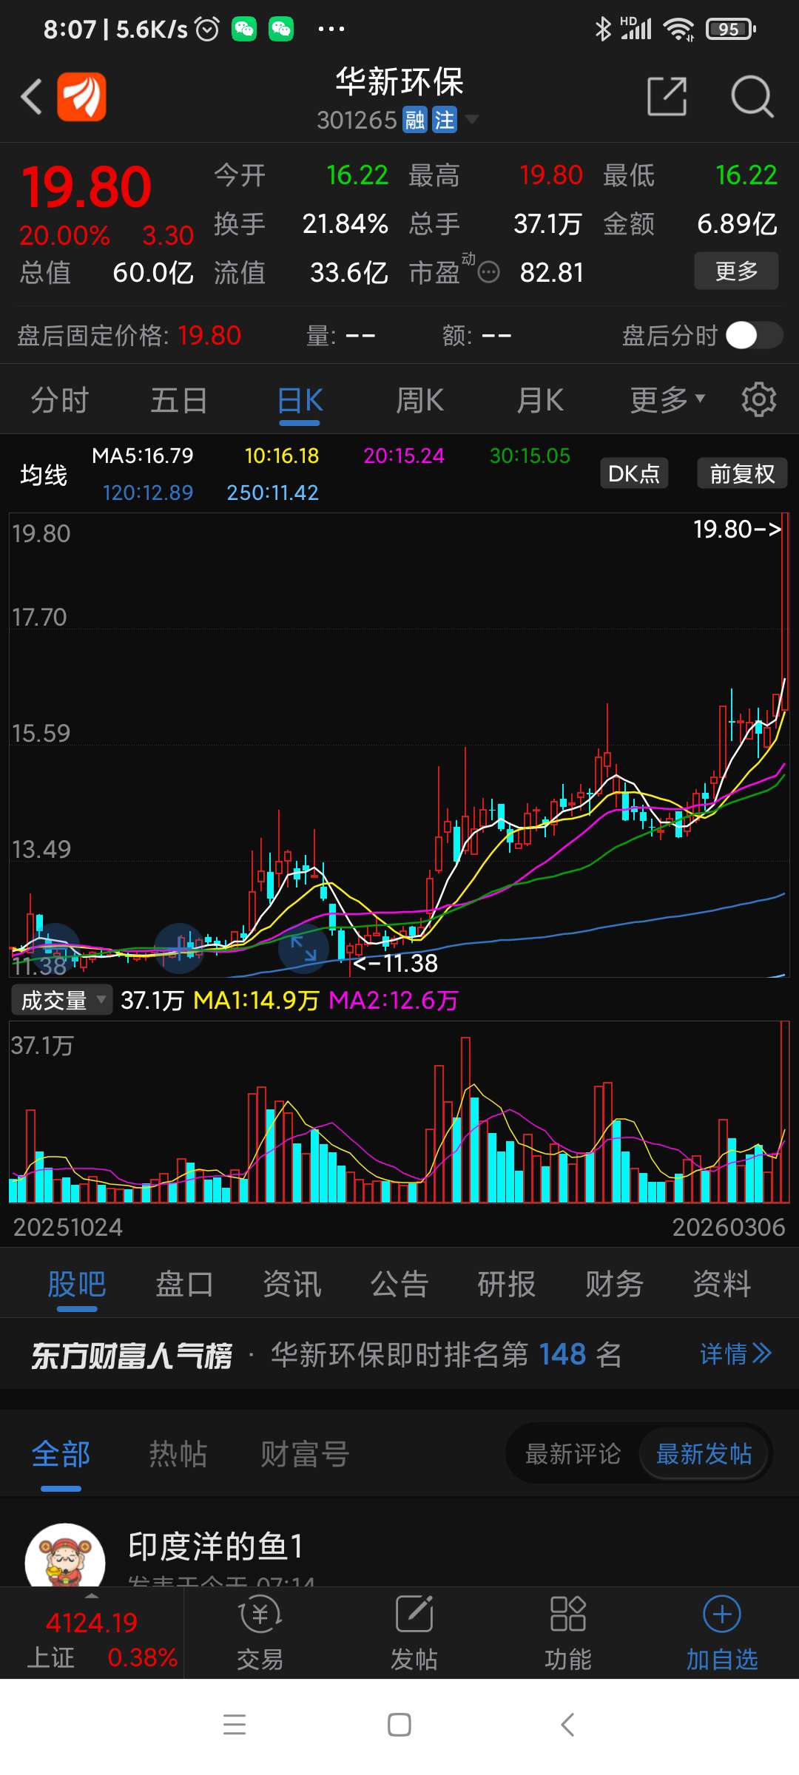The width and height of the screenshot is (799, 1775).
Task: Open the 盘口 tab
Action: click(x=184, y=1284)
